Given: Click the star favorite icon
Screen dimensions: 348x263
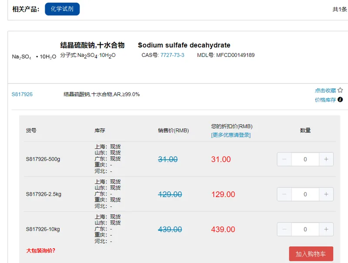Looking at the screenshot, I should [340, 90].
